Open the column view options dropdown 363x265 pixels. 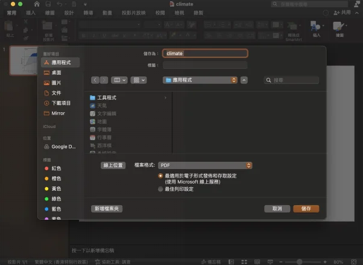(119, 80)
